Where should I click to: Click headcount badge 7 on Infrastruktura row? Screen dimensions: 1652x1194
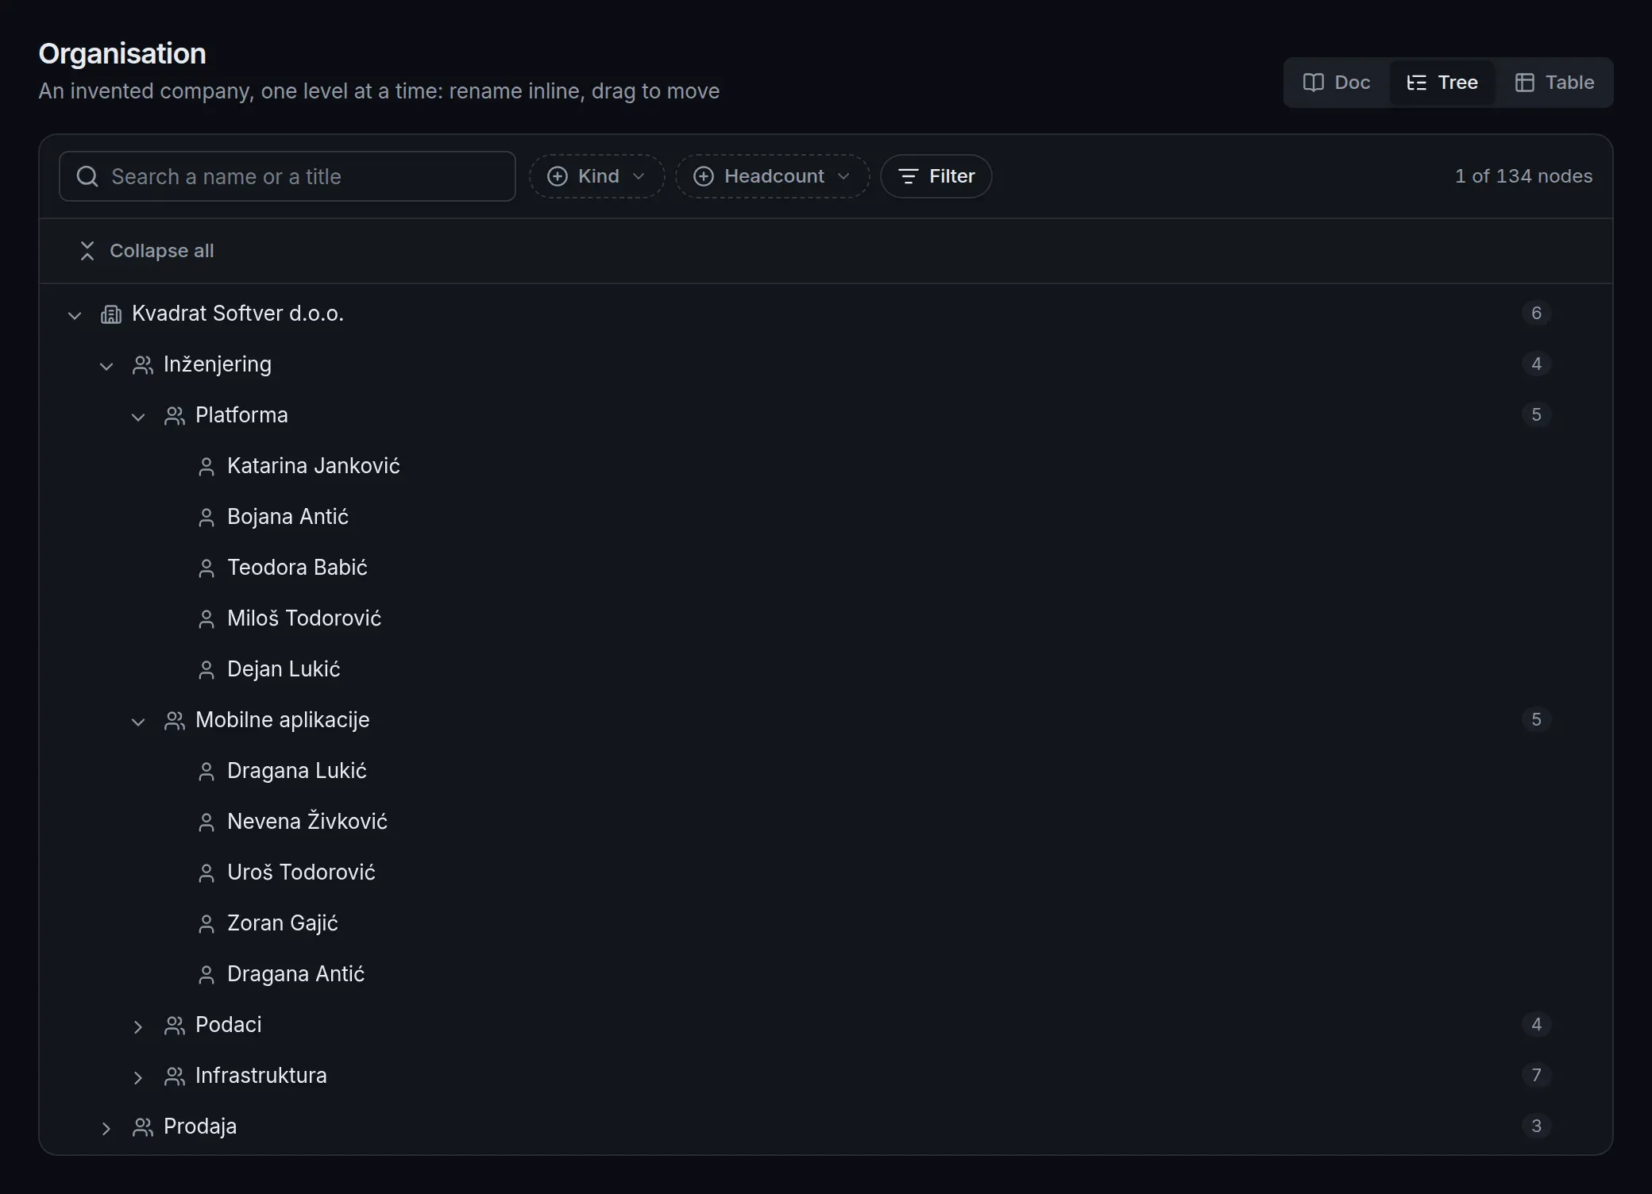1536,1075
